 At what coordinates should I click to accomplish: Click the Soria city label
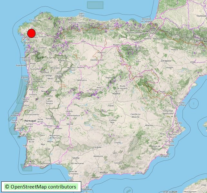pos(138,62)
